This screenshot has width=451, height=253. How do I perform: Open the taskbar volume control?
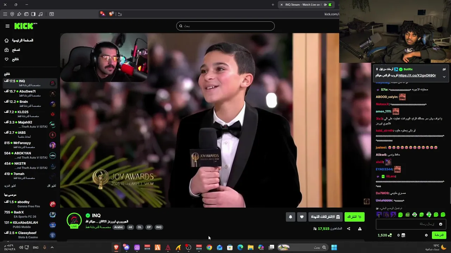pyautogui.click(x=21, y=247)
